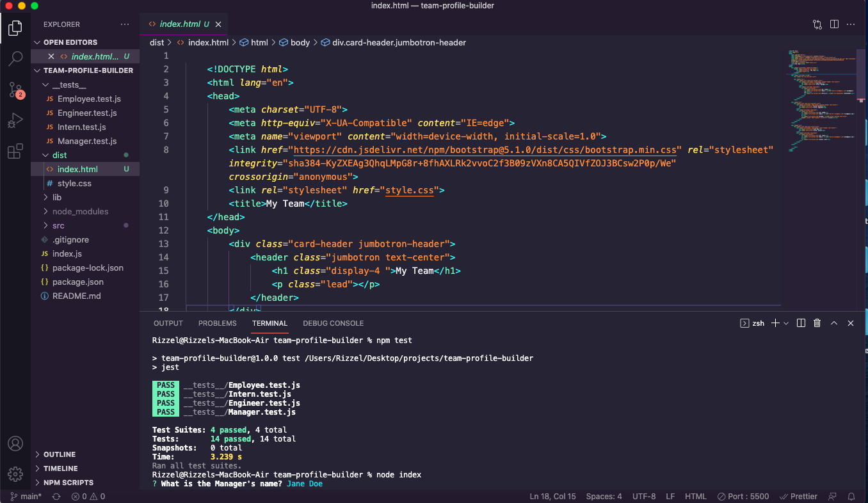Follow the style.css link in the editor
The image size is (868, 503).
coord(409,190)
